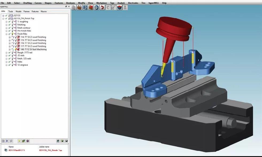
Task: Switch to the Macros tab
Action: [x=44, y=11]
